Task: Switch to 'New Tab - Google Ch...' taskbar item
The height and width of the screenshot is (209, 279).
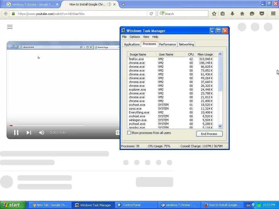Action: pyautogui.click(x=50, y=205)
